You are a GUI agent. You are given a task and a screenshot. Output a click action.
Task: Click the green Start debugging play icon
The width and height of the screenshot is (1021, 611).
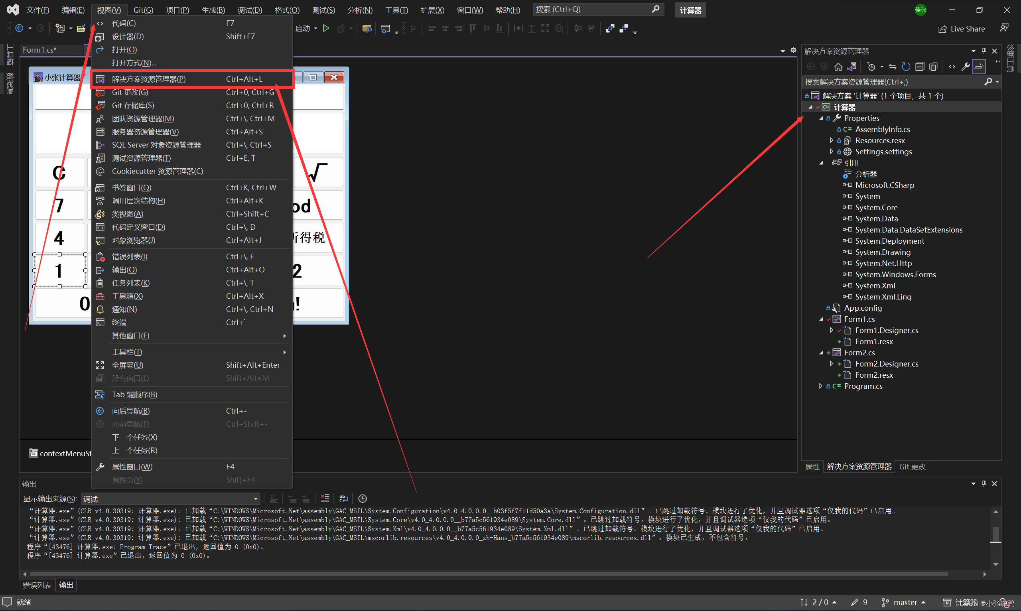(326, 28)
